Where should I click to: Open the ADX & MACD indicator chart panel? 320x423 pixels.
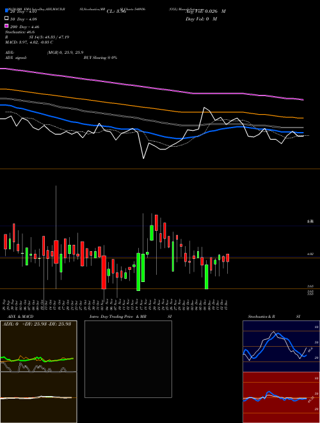(x=38, y=372)
